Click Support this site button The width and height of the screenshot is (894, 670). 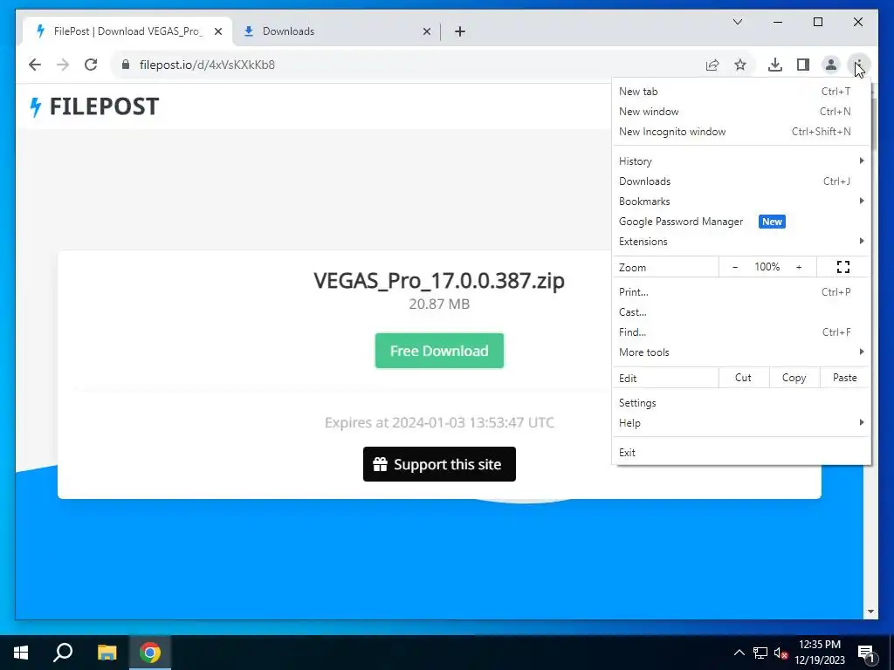click(x=439, y=464)
